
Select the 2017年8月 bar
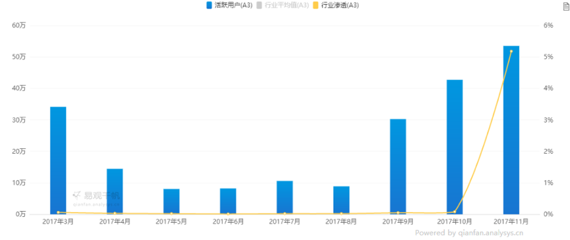341,200
